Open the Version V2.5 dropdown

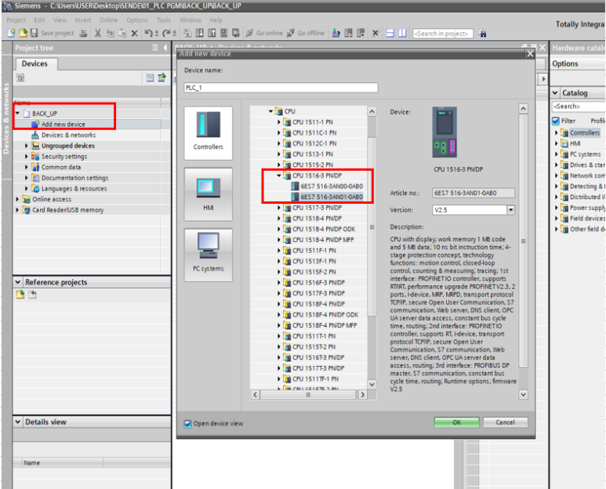pos(511,210)
